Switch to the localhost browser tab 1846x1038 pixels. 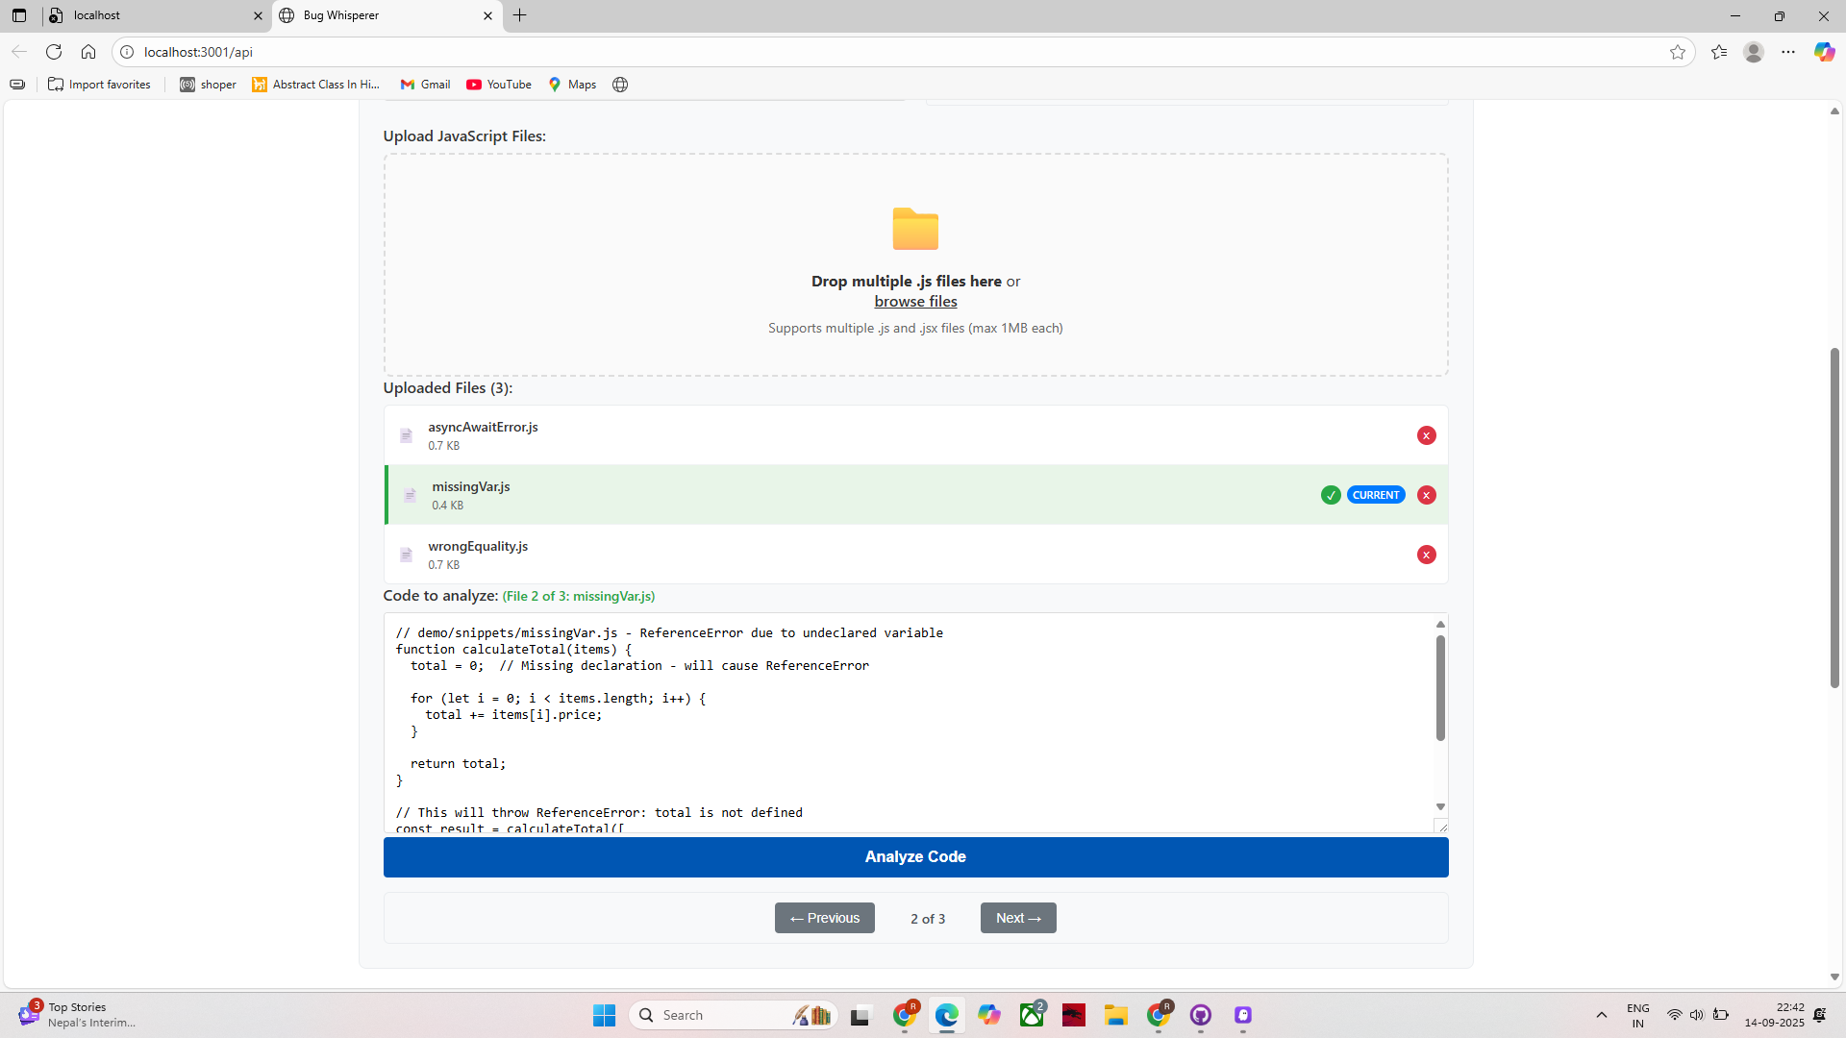click(154, 15)
